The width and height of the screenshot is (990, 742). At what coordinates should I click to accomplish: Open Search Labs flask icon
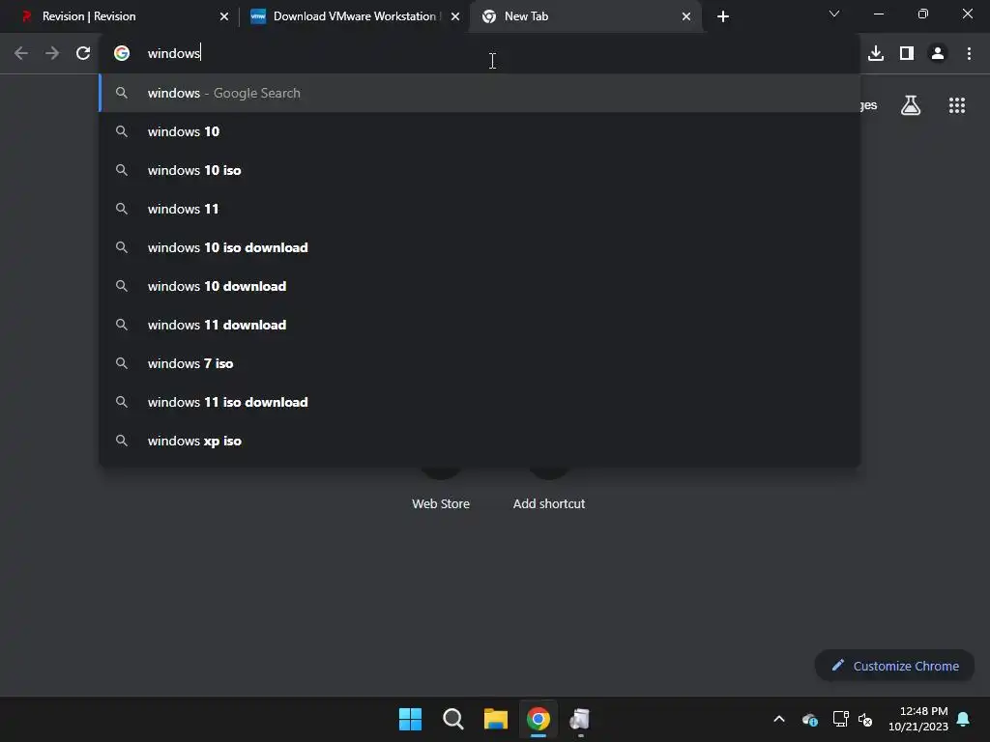[x=910, y=105]
